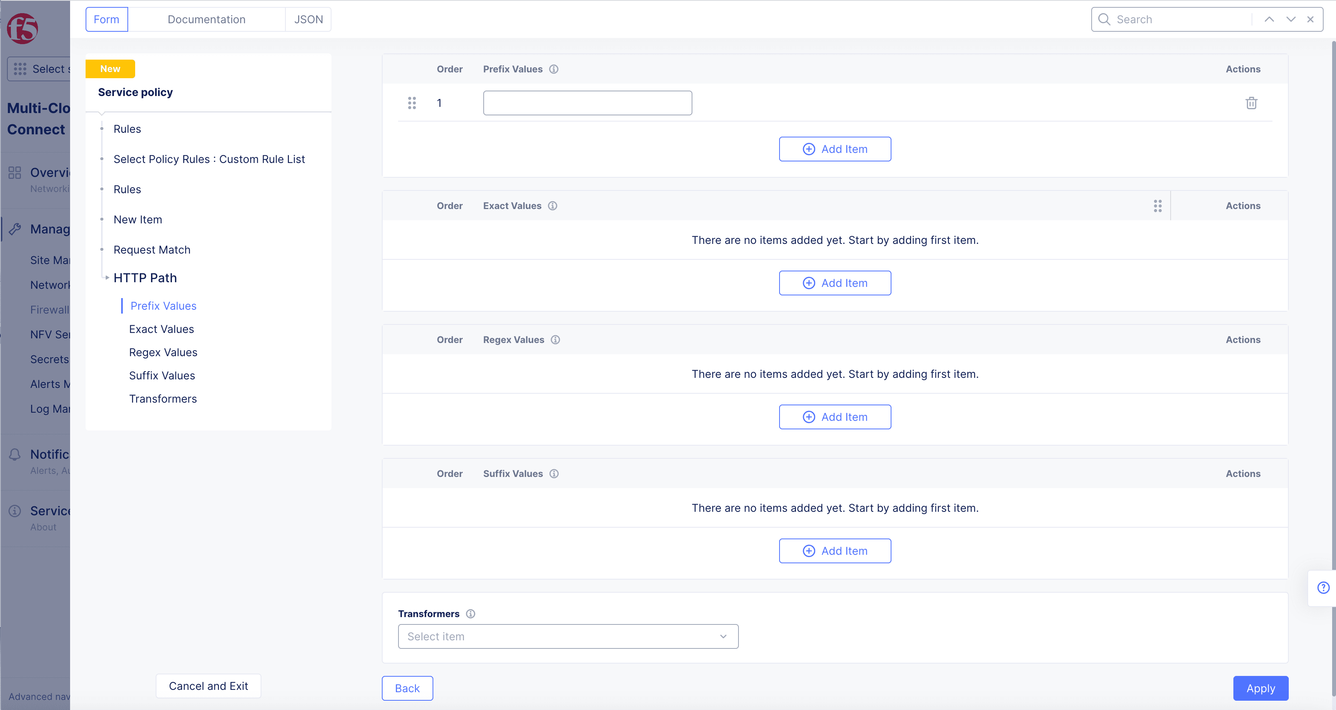The width and height of the screenshot is (1336, 710).
Task: Click Transformers info icon
Action: [471, 614]
